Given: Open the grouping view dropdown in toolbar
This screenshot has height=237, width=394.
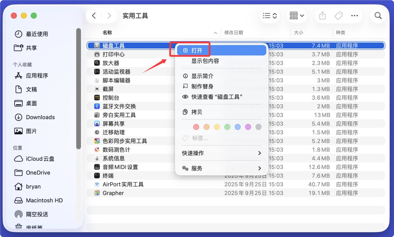Looking at the screenshot, I should (x=296, y=15).
